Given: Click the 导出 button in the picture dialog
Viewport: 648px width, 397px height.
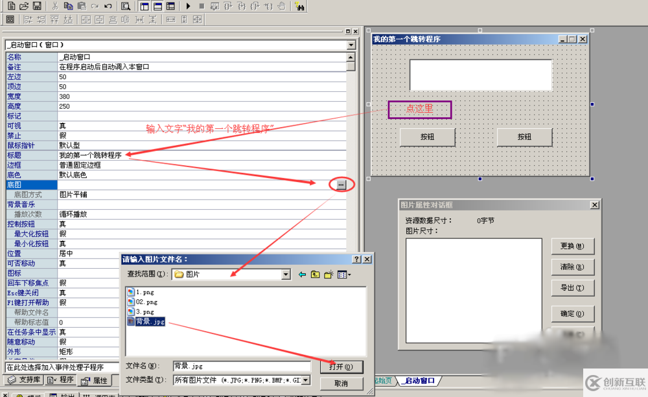Looking at the screenshot, I should click(x=573, y=288).
